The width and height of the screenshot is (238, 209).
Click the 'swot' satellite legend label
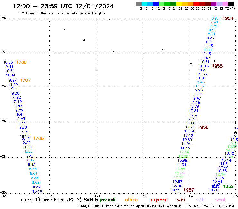(221, 200)
